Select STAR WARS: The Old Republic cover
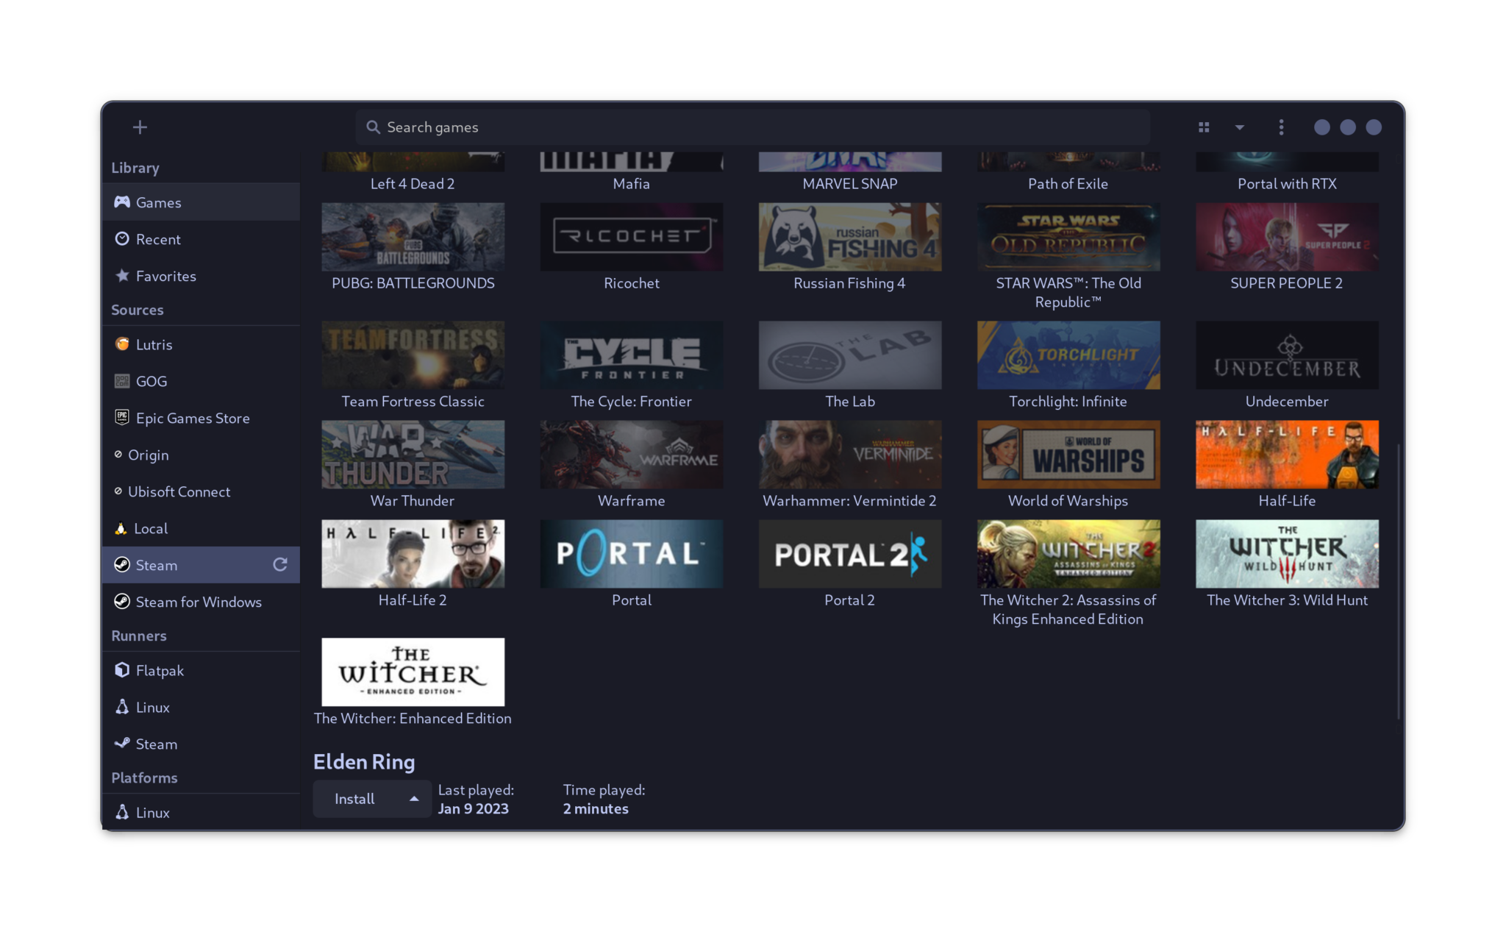The width and height of the screenshot is (1506, 932). (x=1068, y=237)
